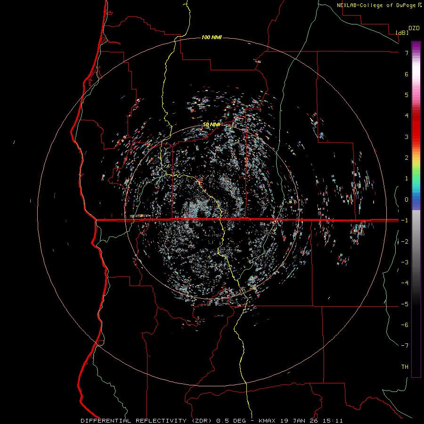Click the 4 dB tick label on the scale

pos(407,116)
